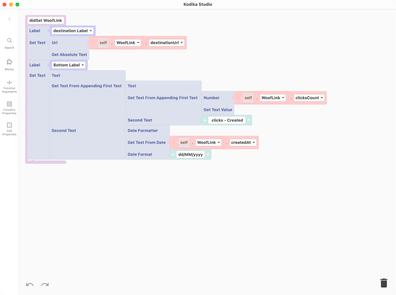The width and height of the screenshot is (396, 295).
Task: Open Function Arguments panel icon
Action: point(9,83)
